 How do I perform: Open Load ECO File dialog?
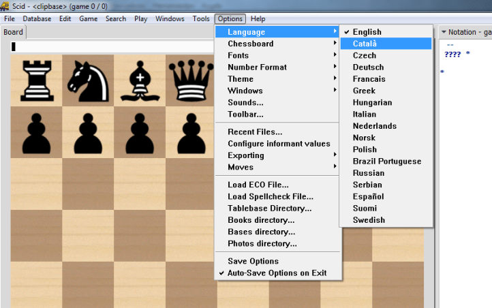[x=258, y=185]
